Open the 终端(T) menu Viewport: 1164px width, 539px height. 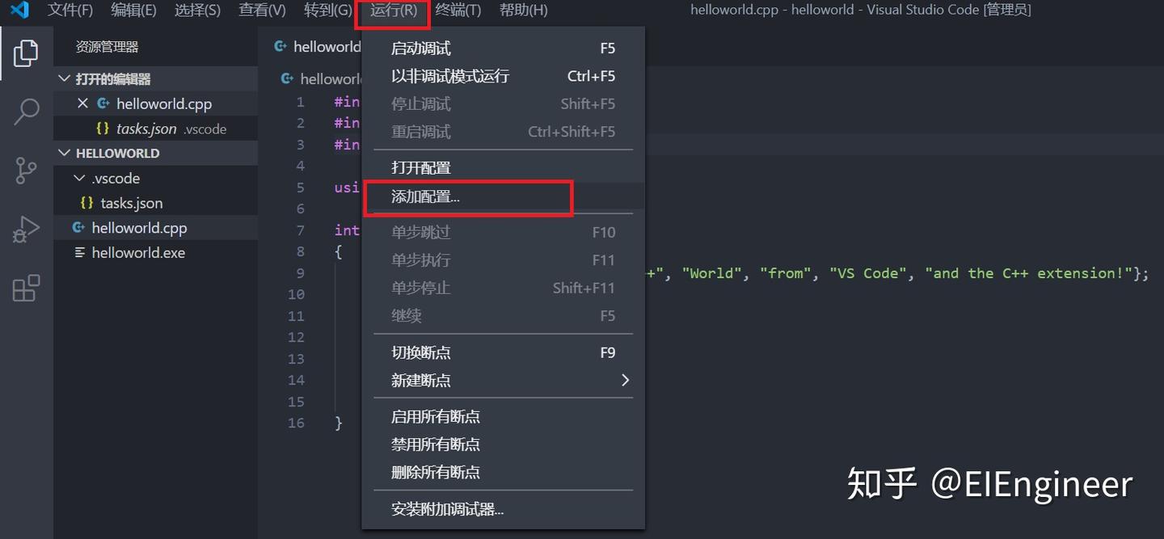tap(458, 10)
